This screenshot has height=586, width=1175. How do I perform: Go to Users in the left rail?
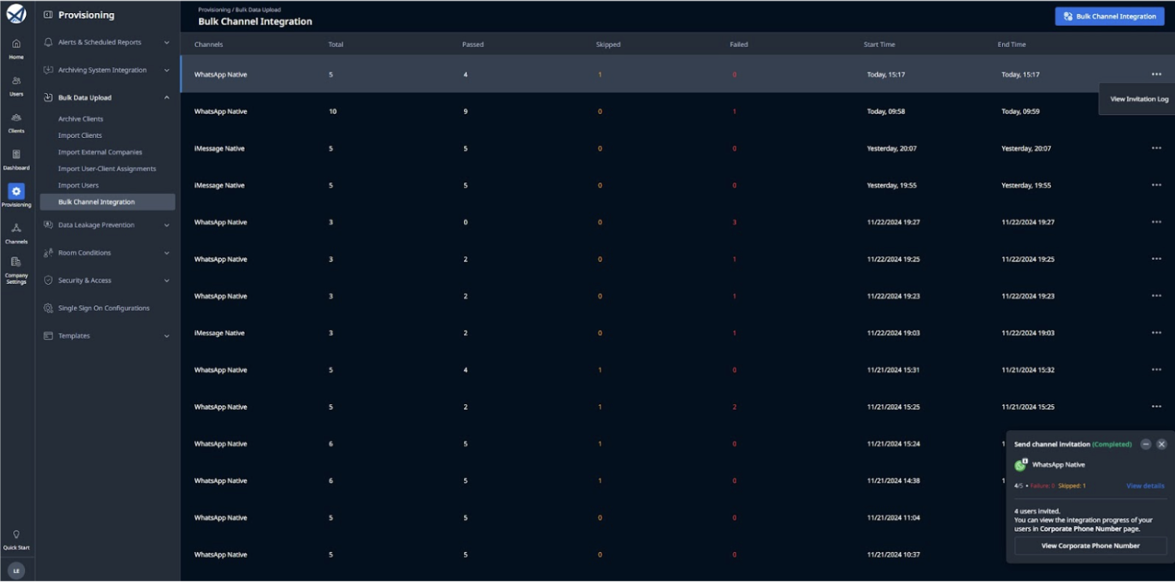16,86
